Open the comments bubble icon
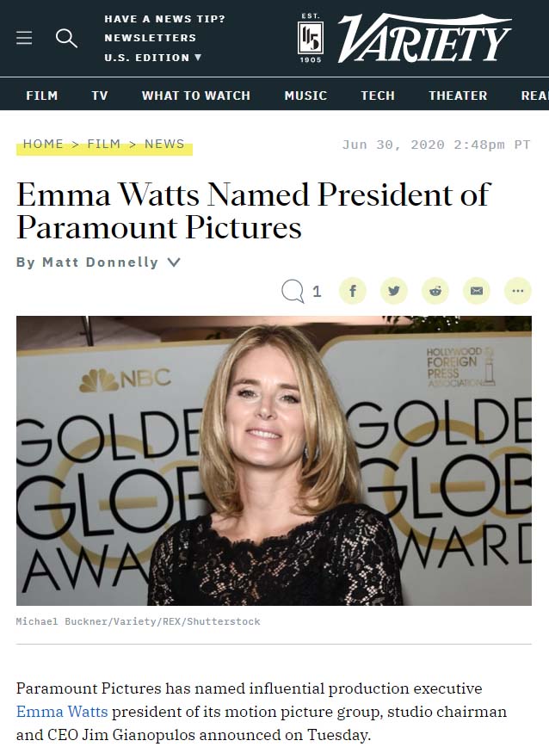This screenshot has width=549, height=753. click(x=293, y=291)
